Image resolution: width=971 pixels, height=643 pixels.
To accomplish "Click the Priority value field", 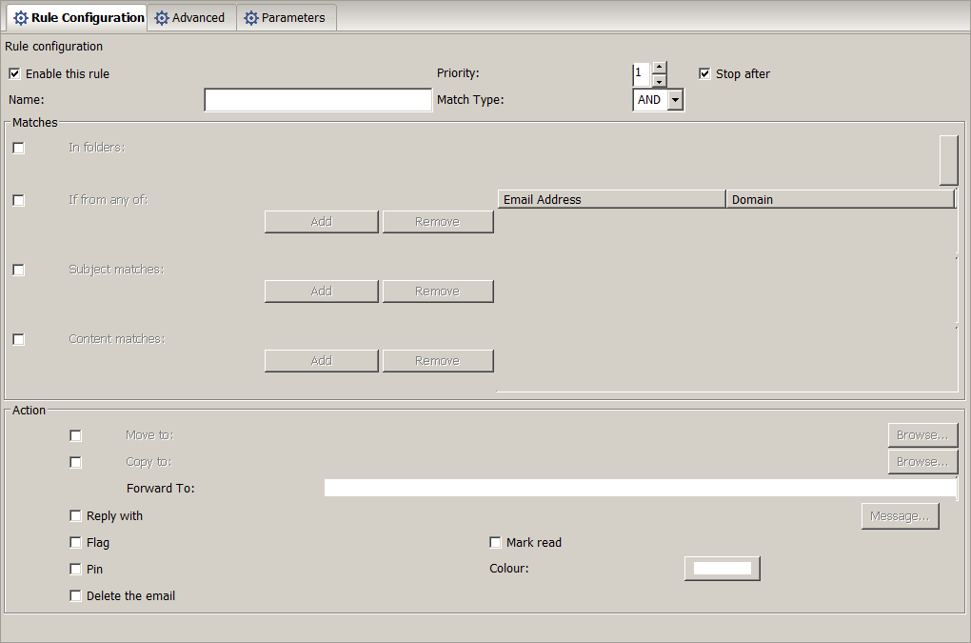I will (x=642, y=74).
